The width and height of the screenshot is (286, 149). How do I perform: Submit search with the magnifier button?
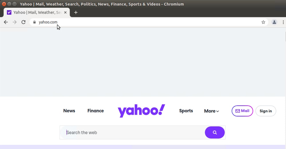point(215,132)
